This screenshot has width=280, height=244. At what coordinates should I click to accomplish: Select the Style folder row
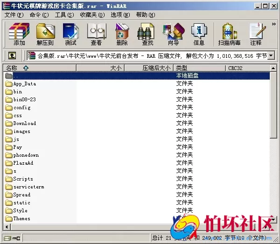pyautogui.click(x=137, y=210)
